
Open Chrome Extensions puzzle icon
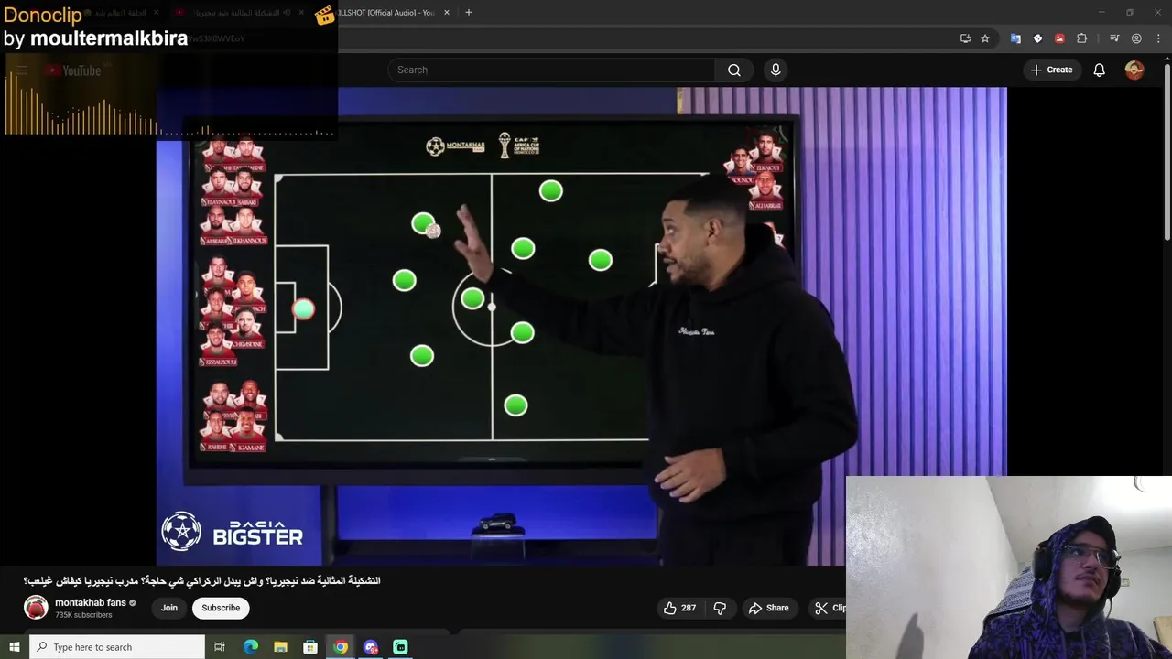pyautogui.click(x=1082, y=38)
